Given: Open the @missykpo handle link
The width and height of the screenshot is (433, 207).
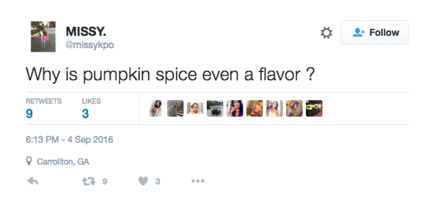Looking at the screenshot, I should point(90,45).
